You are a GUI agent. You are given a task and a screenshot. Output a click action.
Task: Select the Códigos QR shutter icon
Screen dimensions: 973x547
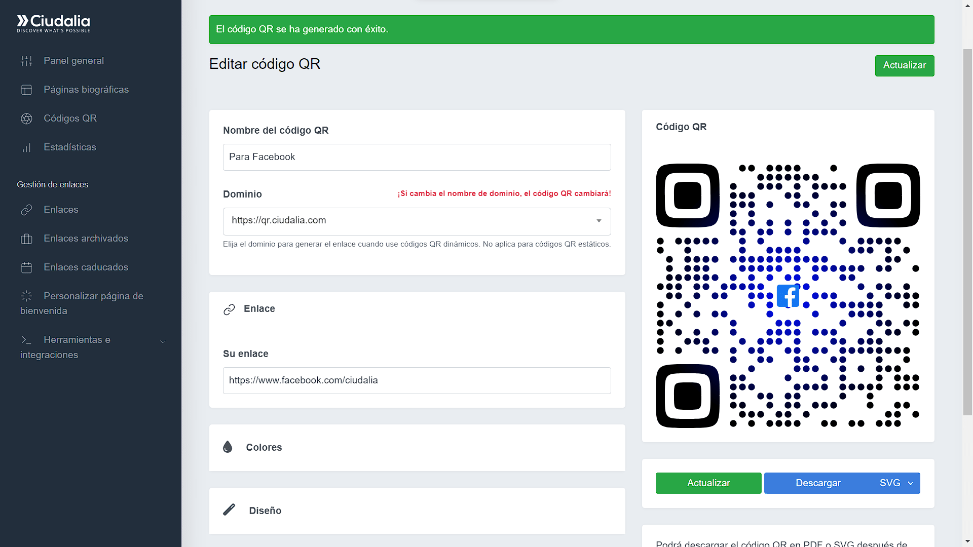[x=26, y=119]
